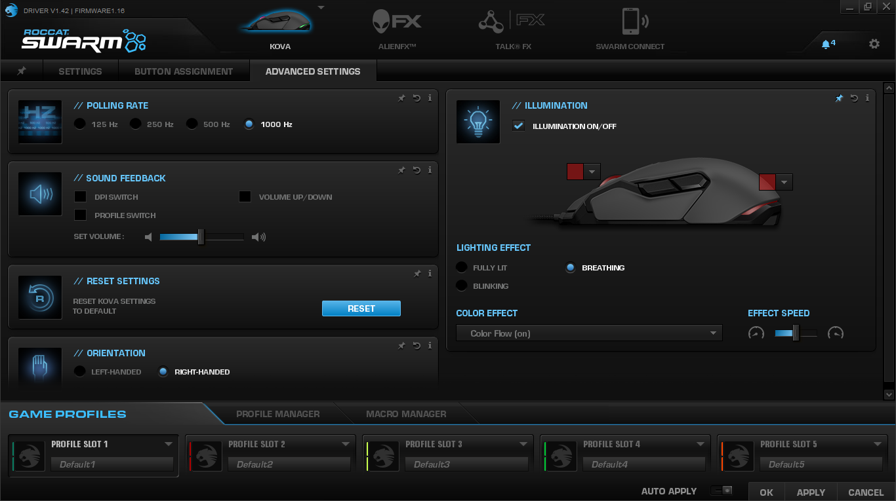Select the Advanced Settings tab

[x=313, y=71]
